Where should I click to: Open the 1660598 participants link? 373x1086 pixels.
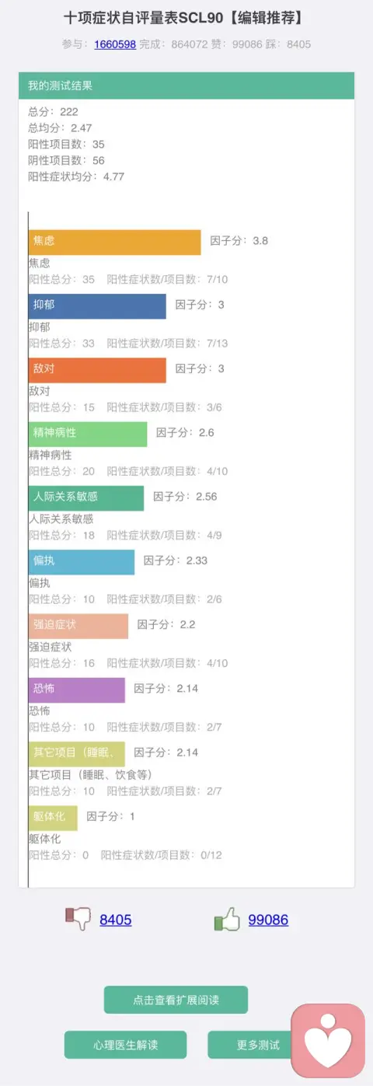(115, 44)
